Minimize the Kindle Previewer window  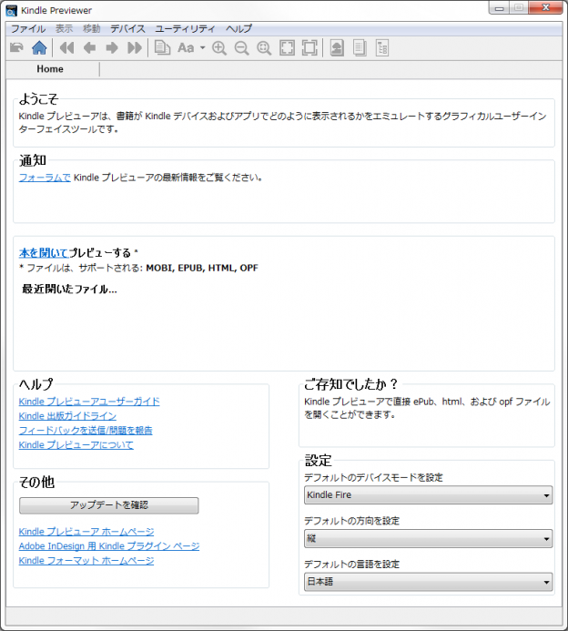pyautogui.click(x=499, y=7)
